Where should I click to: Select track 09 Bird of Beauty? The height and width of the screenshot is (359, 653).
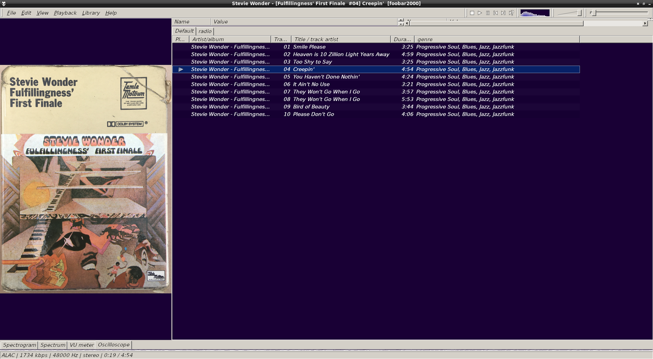tap(376, 107)
